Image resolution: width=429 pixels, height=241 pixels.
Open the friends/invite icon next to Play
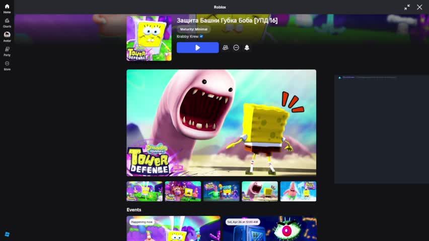[x=225, y=48]
